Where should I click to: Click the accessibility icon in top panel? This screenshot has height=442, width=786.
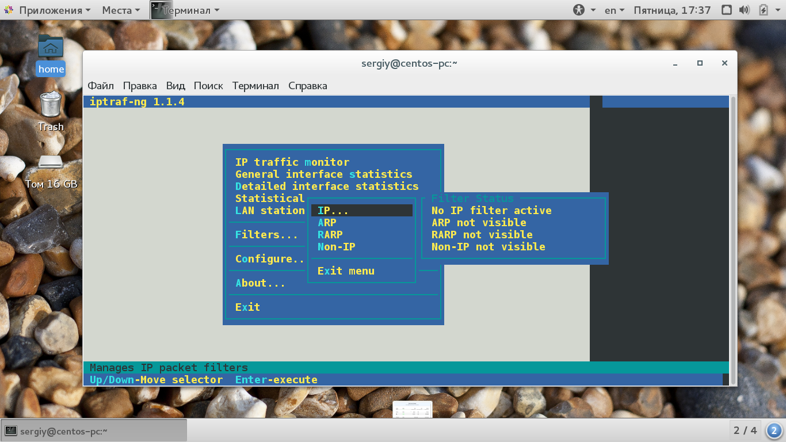tap(579, 10)
